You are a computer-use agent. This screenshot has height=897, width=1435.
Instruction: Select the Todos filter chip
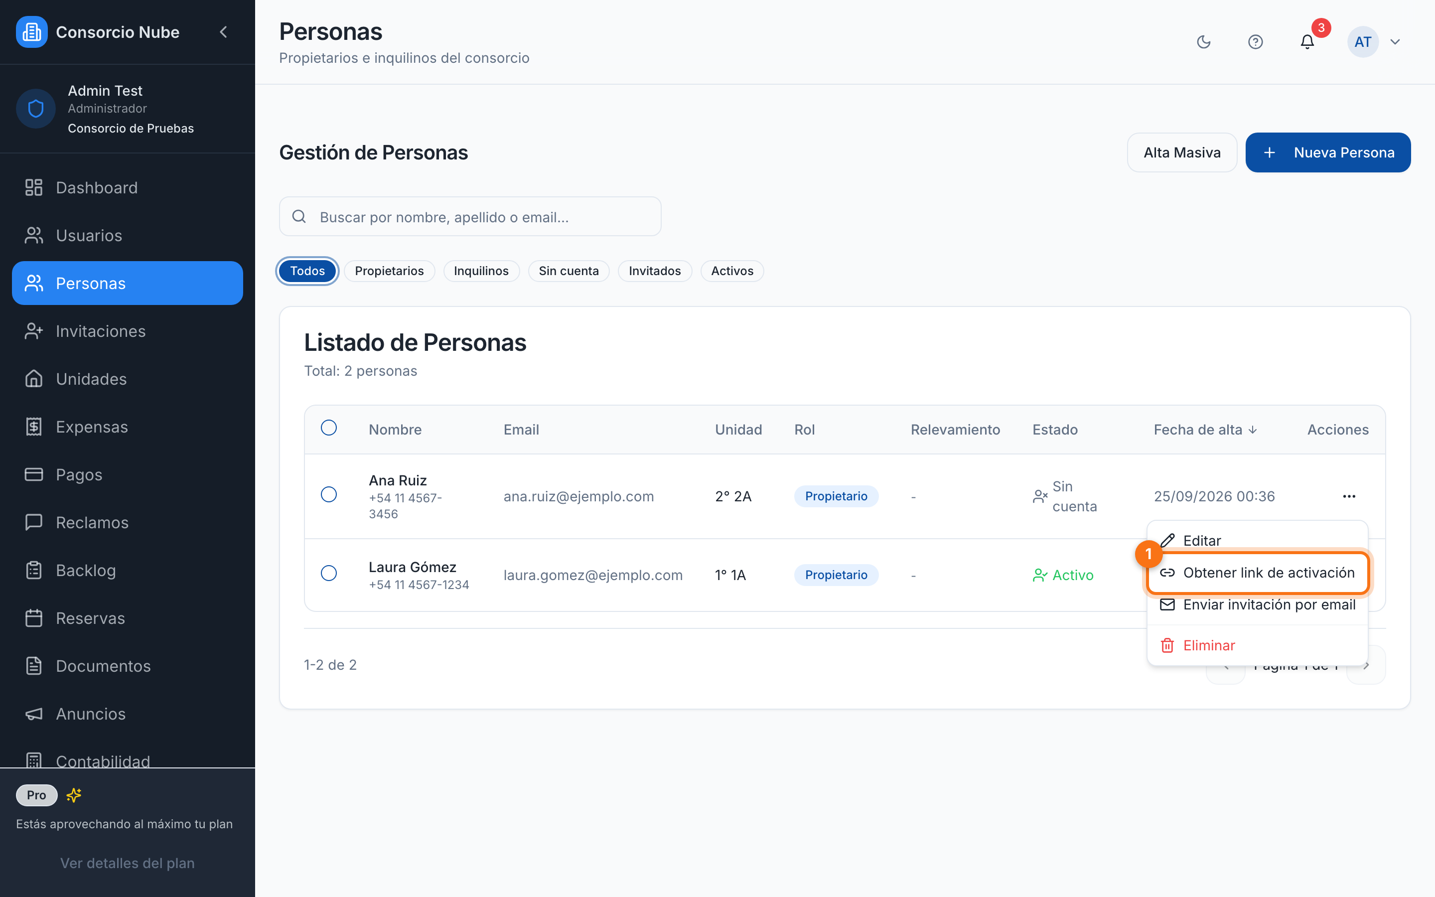(307, 271)
